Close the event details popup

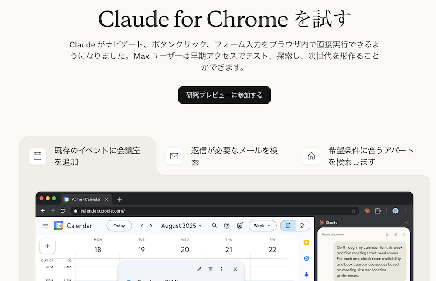click(235, 269)
